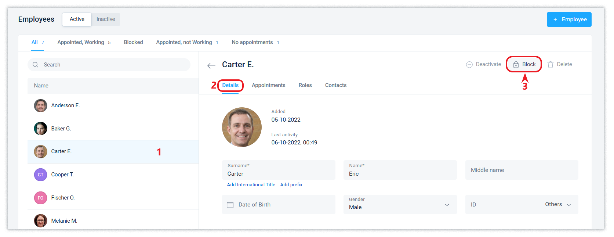Click the Add prefix link

tap(291, 185)
